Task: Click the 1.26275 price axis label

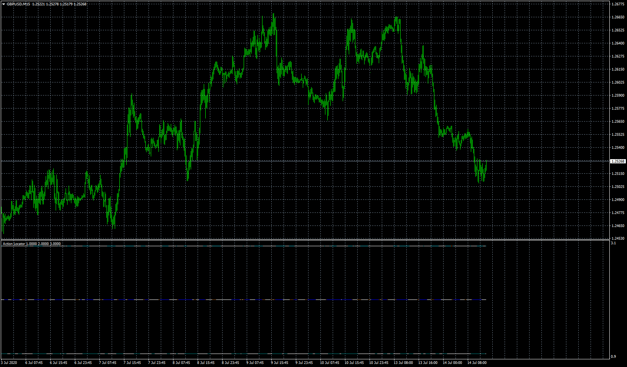Action: pyautogui.click(x=618, y=56)
